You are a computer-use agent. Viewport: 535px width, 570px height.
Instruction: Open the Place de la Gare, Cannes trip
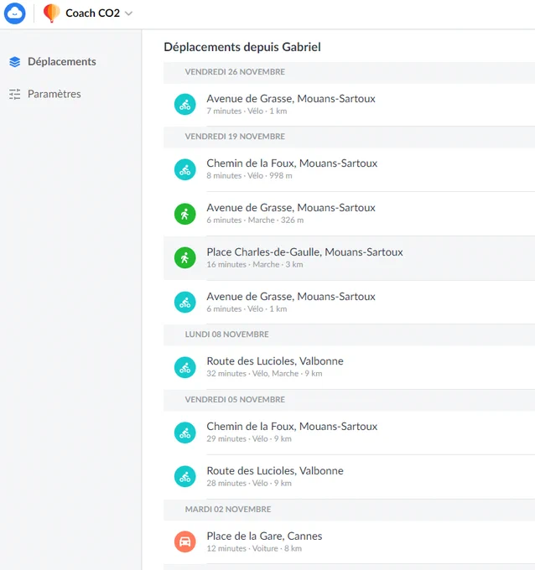tap(349, 542)
